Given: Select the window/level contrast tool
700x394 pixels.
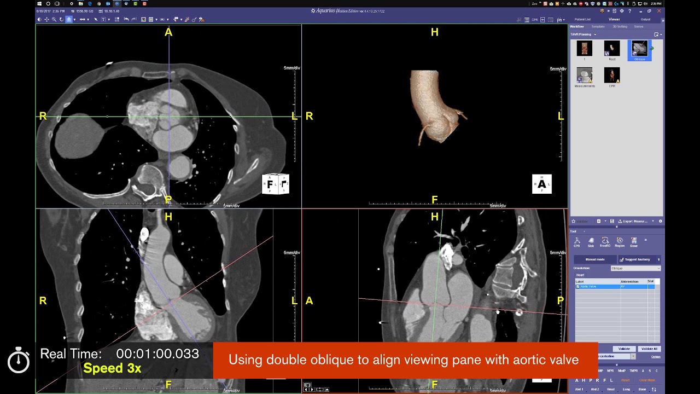Looking at the screenshot, I should (39, 19).
